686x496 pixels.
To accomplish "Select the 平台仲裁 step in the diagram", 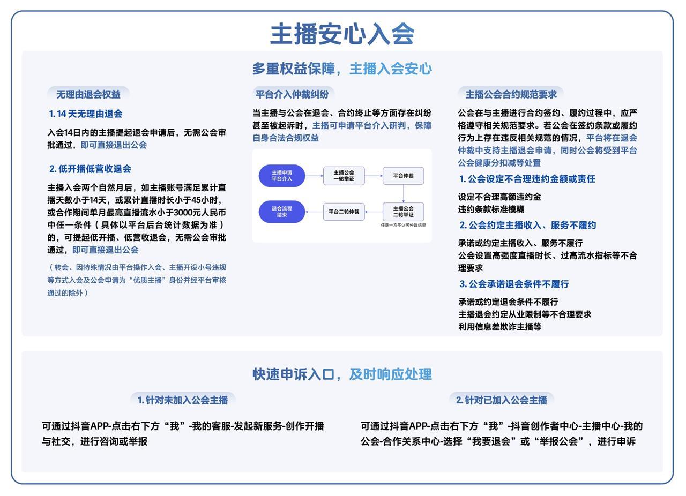I will pyautogui.click(x=402, y=175).
